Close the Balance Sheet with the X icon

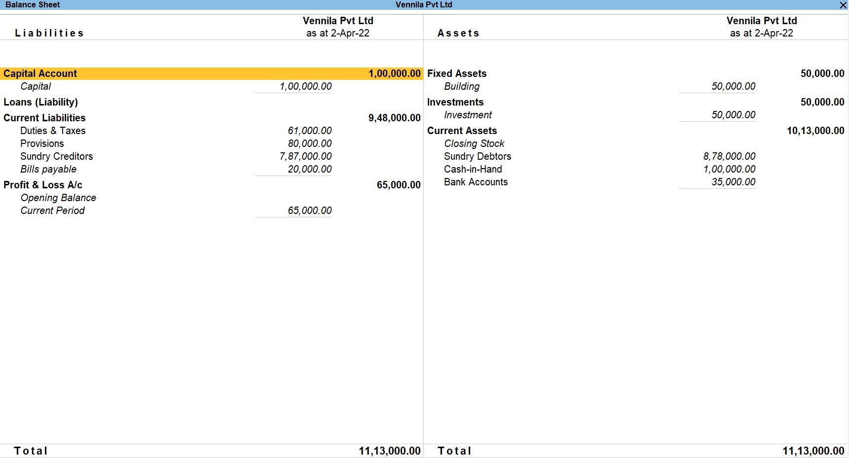click(843, 5)
